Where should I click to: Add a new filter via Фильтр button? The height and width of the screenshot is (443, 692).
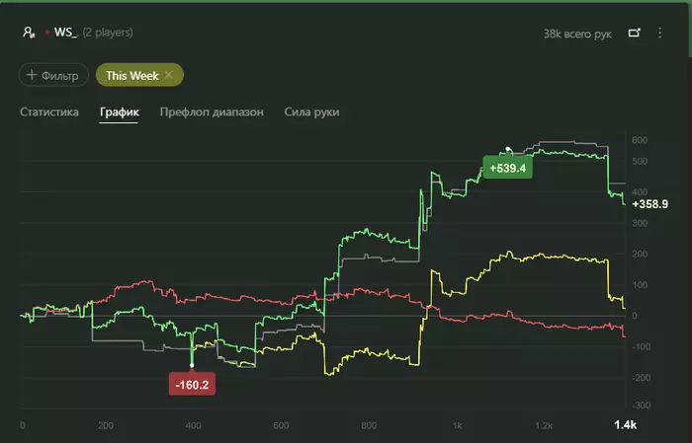(53, 75)
